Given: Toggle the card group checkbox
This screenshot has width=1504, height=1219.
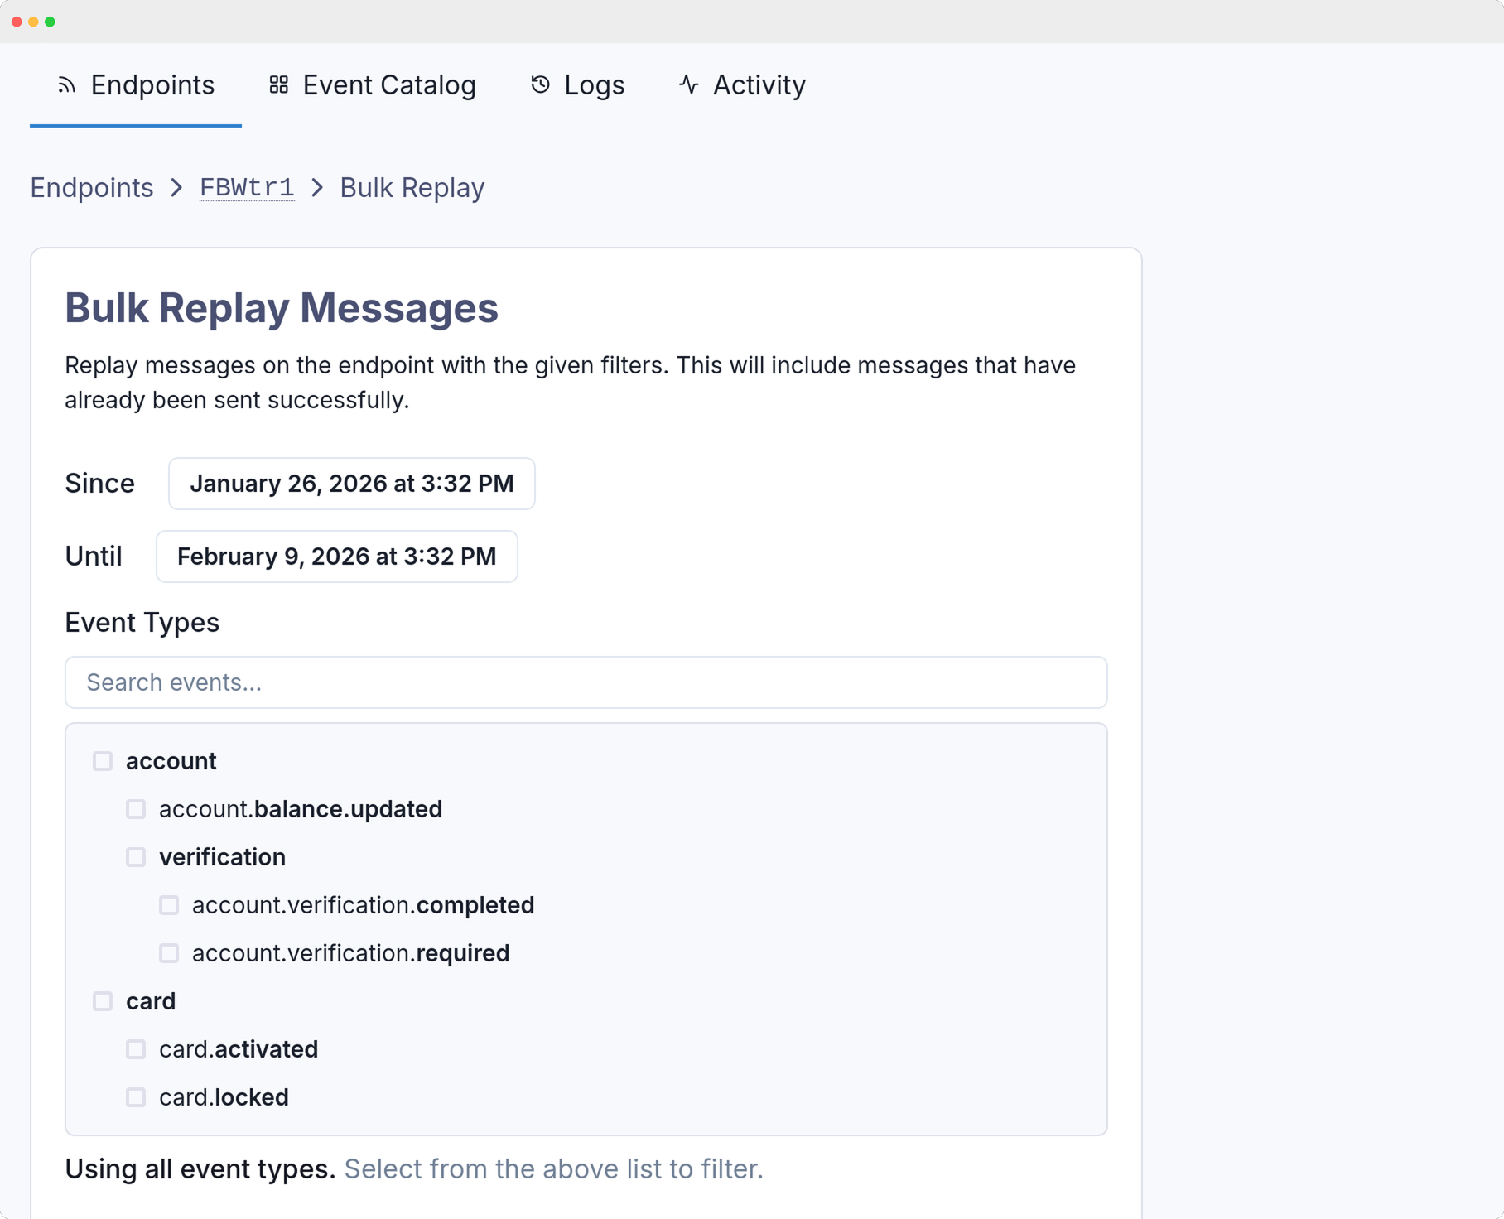Looking at the screenshot, I should [103, 1001].
